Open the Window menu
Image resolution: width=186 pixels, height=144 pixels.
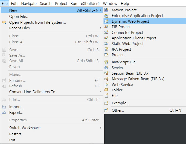(110, 4)
